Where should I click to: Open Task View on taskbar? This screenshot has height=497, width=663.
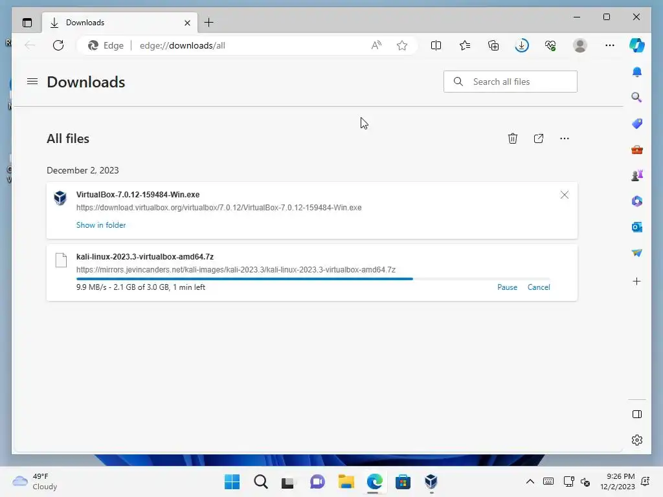[288, 482]
